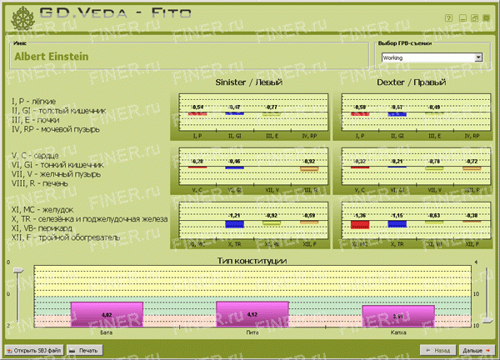Expand the Working dropdown arrow
Image resolution: width=500 pixels, height=360 pixels.
pos(478,57)
